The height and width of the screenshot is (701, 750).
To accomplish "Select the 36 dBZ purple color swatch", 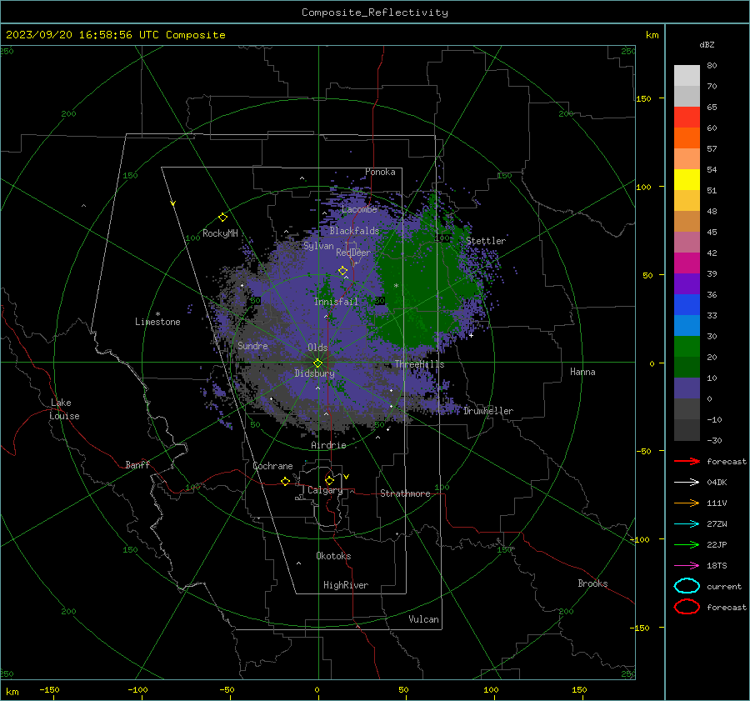I will (687, 283).
